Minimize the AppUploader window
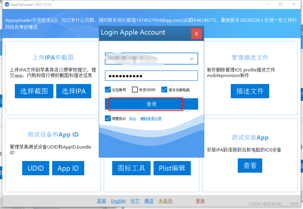This screenshot has height=209, width=303. 267,4
